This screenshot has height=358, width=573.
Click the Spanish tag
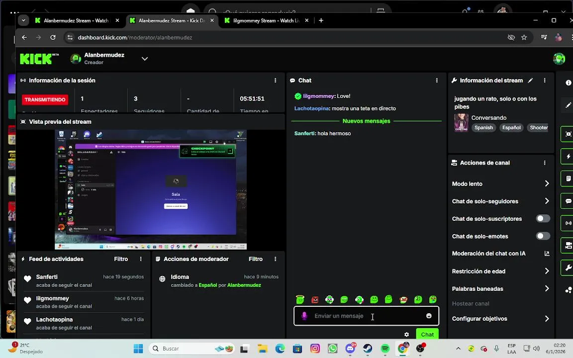click(x=483, y=127)
